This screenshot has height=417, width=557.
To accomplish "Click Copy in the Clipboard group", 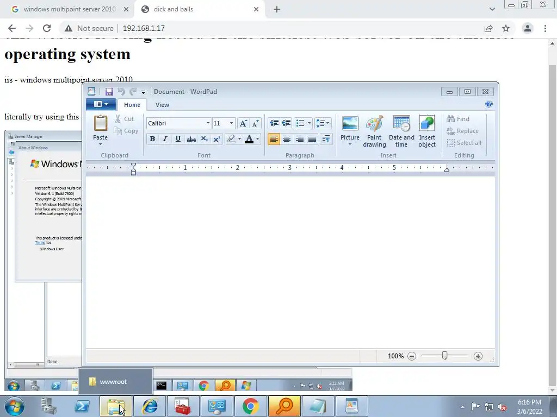I will pos(126,131).
